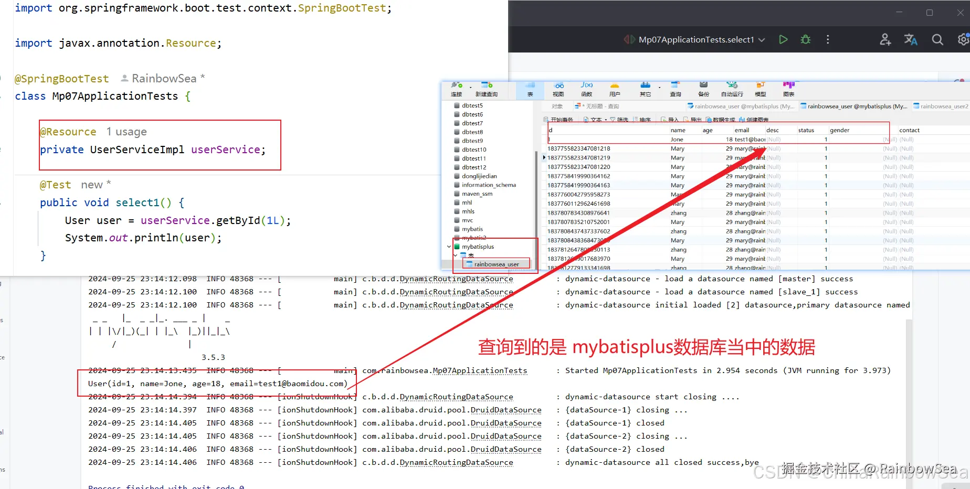
Task: Collapse the 表 (Tables) node under mybatisplus
Action: click(x=455, y=256)
